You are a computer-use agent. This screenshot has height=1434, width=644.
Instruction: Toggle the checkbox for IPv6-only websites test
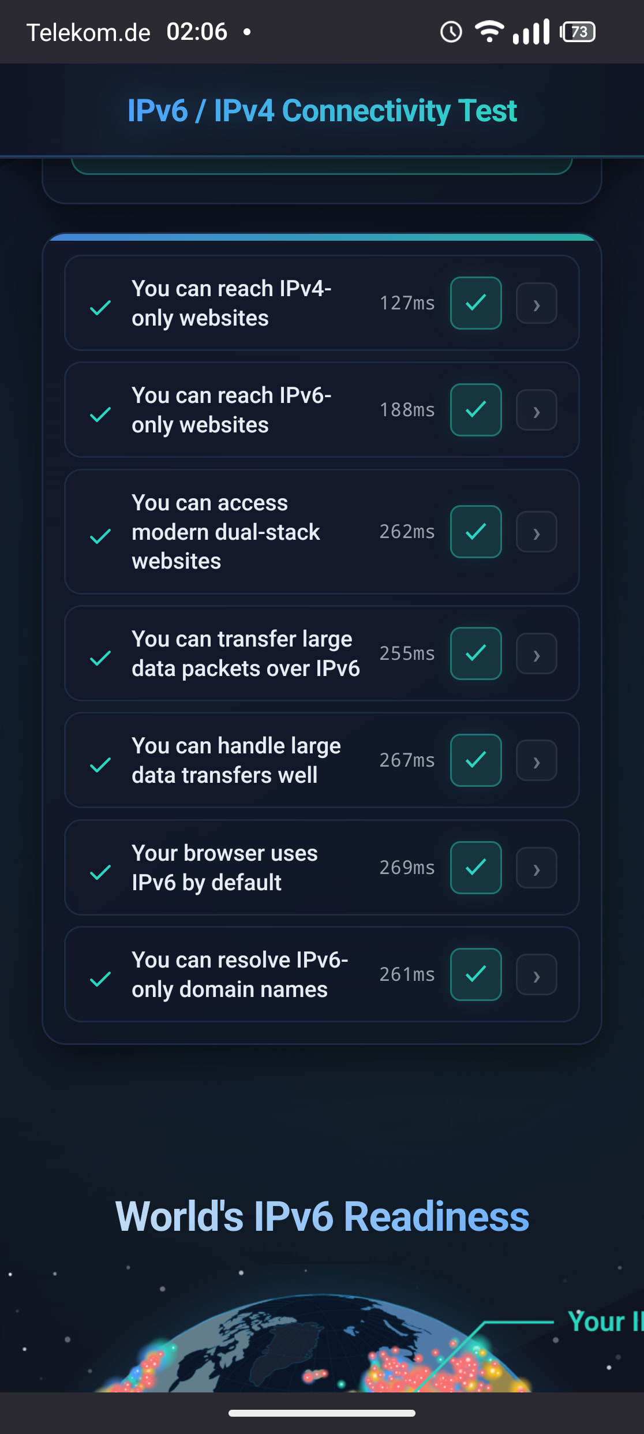(475, 410)
